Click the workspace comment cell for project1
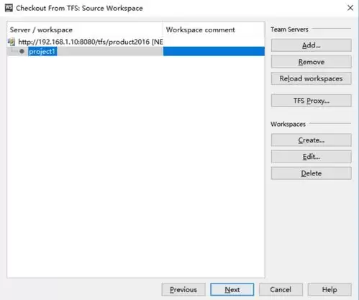The image size is (359, 300). (214, 51)
